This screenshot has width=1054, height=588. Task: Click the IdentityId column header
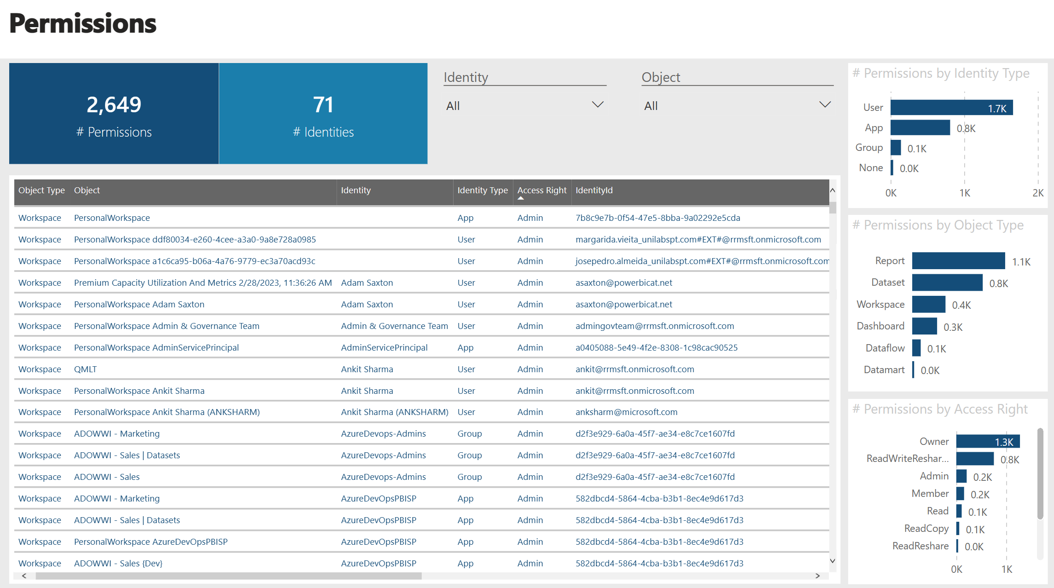[594, 190]
